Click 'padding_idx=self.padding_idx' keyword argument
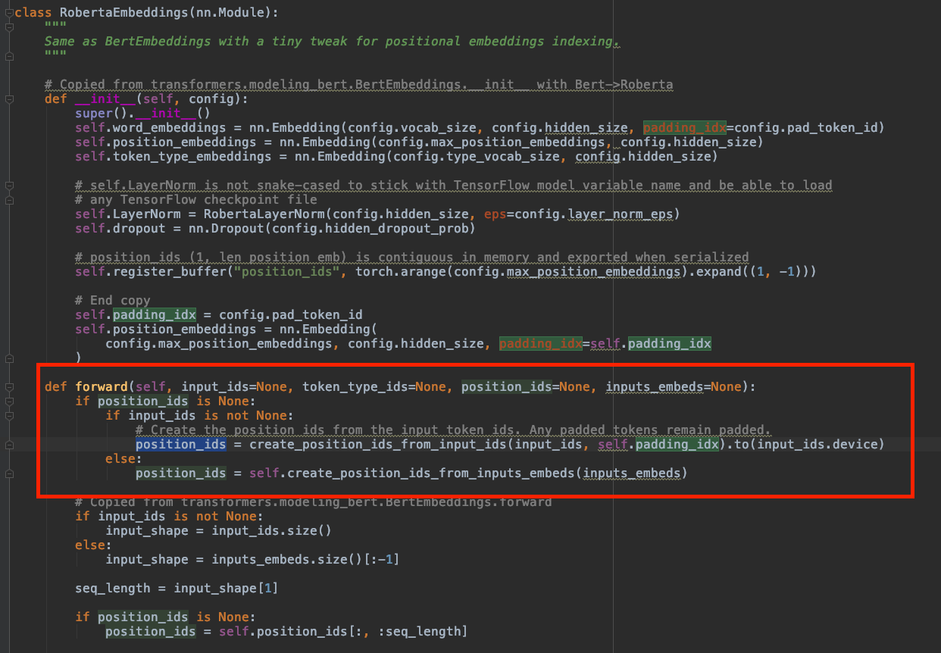941x653 pixels. (605, 344)
